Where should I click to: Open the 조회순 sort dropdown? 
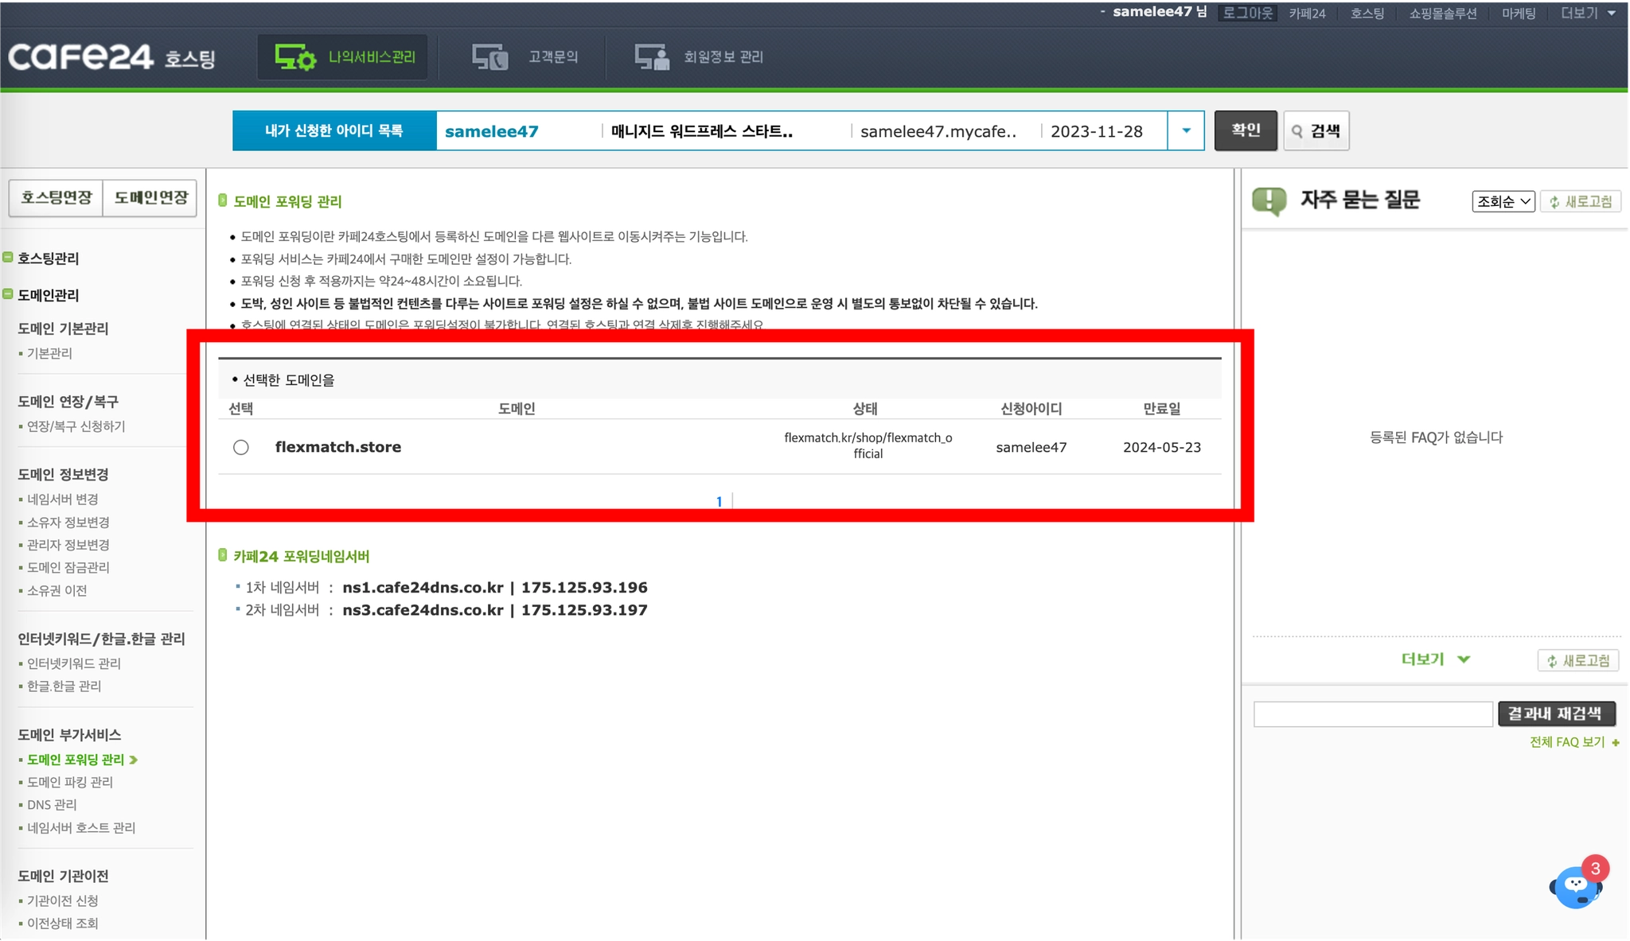click(1503, 202)
